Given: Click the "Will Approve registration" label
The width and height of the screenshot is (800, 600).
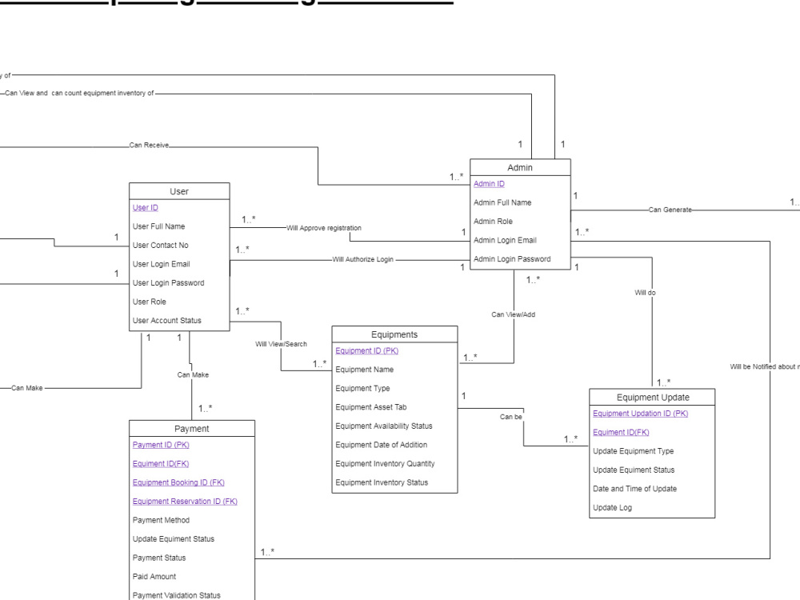Looking at the screenshot, I should pos(323,227).
